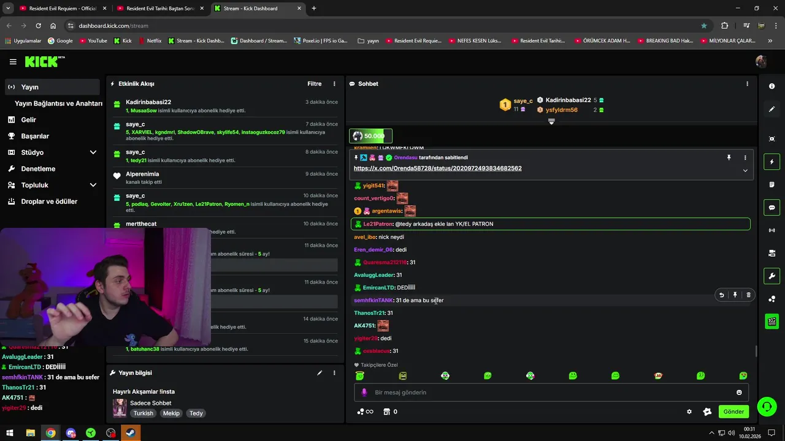This screenshot has height=441, width=785.
Task: Edit stream info with pencil icon
Action: (x=320, y=372)
